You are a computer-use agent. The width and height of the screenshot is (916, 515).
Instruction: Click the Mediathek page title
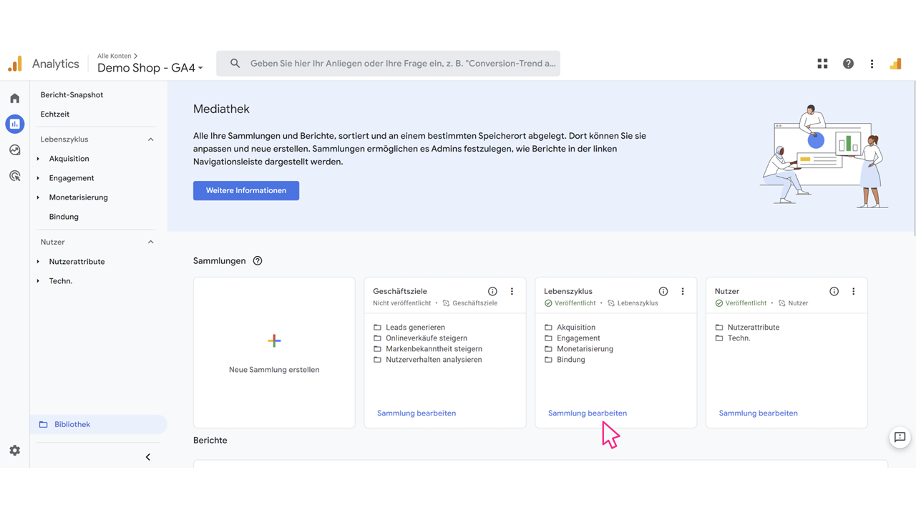point(221,109)
